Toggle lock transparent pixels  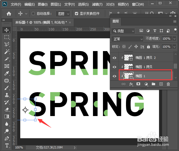click(124, 47)
